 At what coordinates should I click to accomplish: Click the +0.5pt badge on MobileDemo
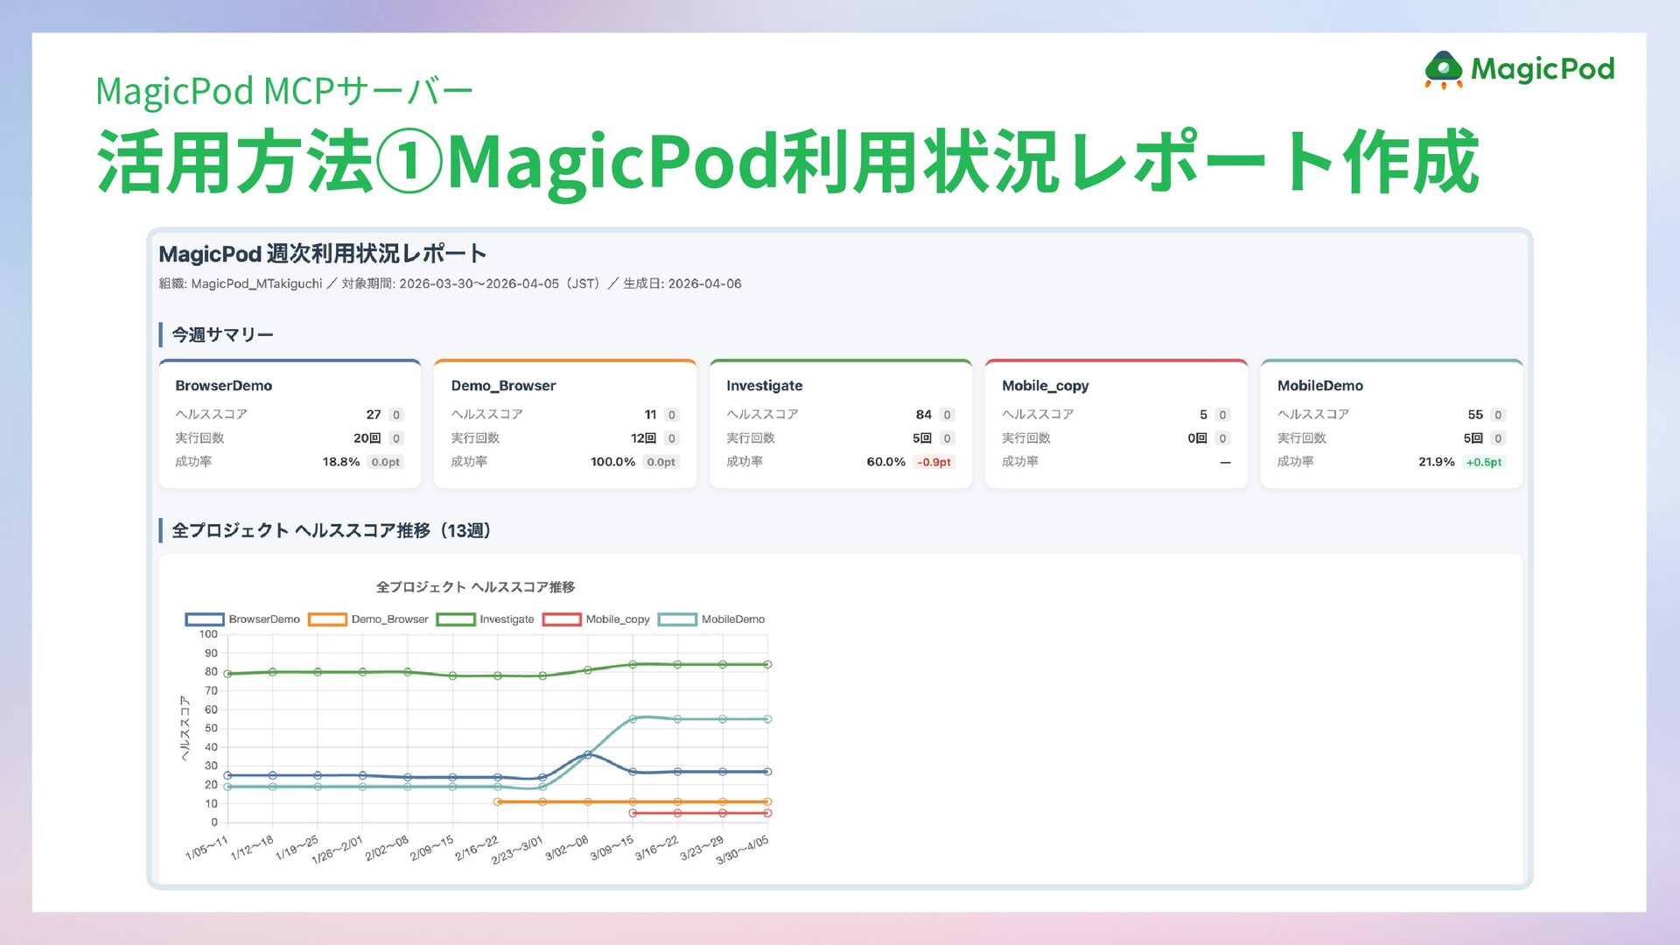tap(1484, 462)
